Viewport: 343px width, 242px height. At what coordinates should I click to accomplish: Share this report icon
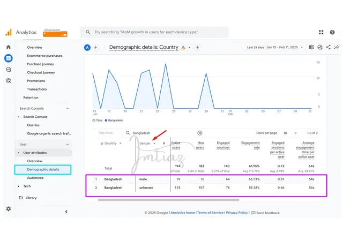(x=329, y=47)
